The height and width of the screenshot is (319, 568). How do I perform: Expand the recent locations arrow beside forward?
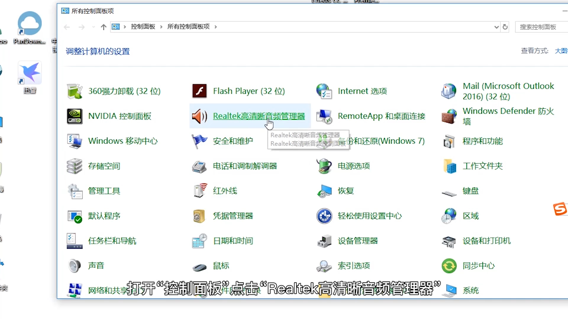point(93,27)
